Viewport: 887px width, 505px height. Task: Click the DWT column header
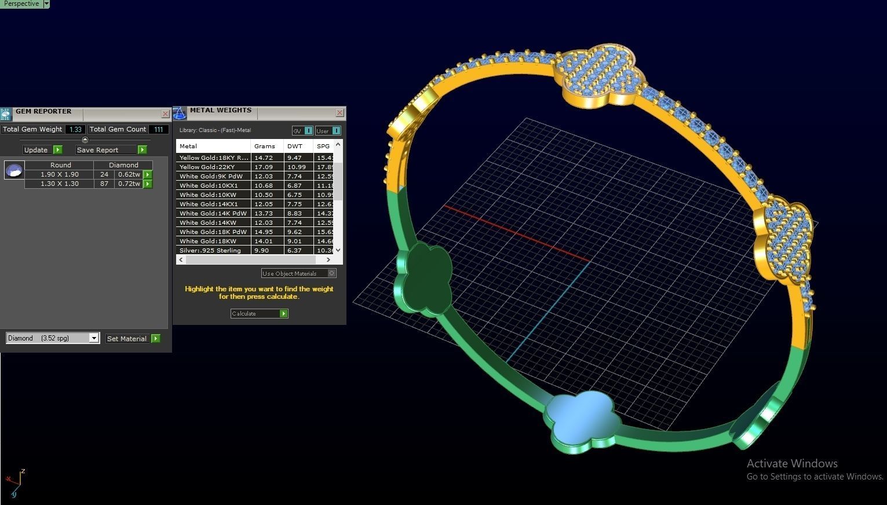[298, 146]
